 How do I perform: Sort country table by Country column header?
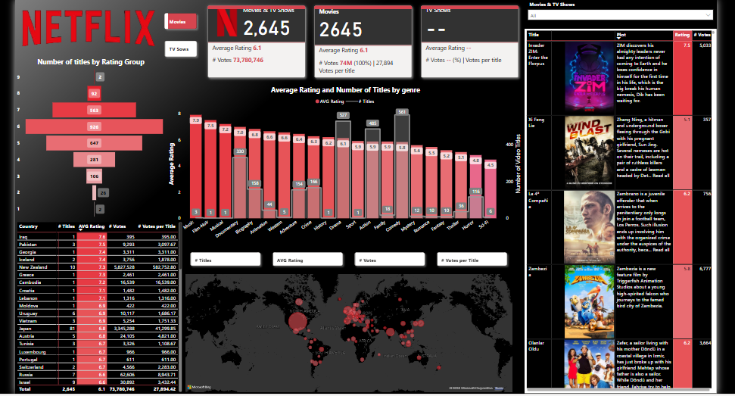[28, 226]
